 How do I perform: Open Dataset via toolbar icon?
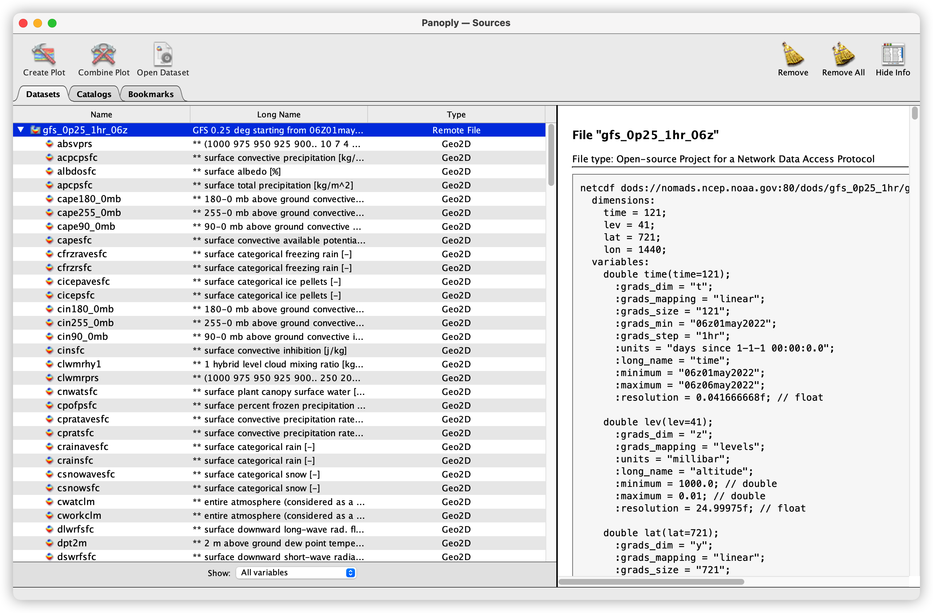163,54
